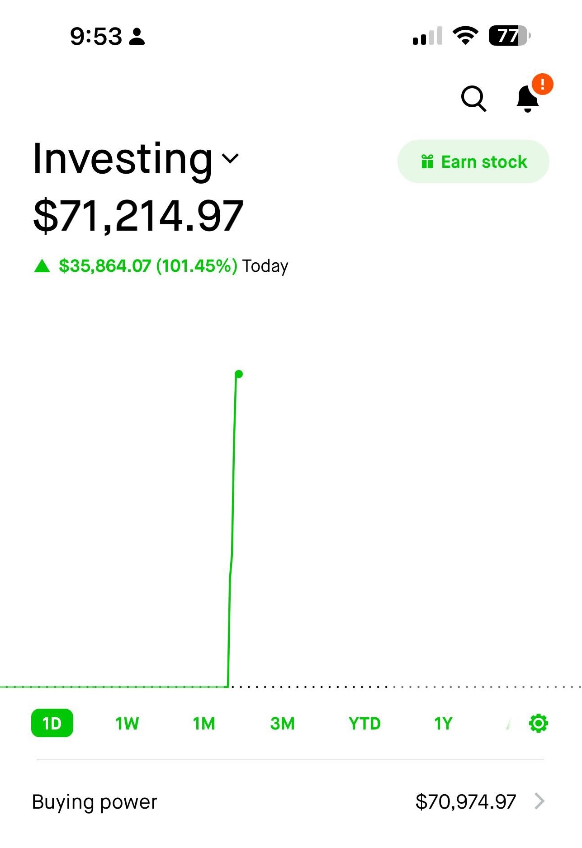Switch chart to 1M range
582x848 pixels.
coord(204,724)
